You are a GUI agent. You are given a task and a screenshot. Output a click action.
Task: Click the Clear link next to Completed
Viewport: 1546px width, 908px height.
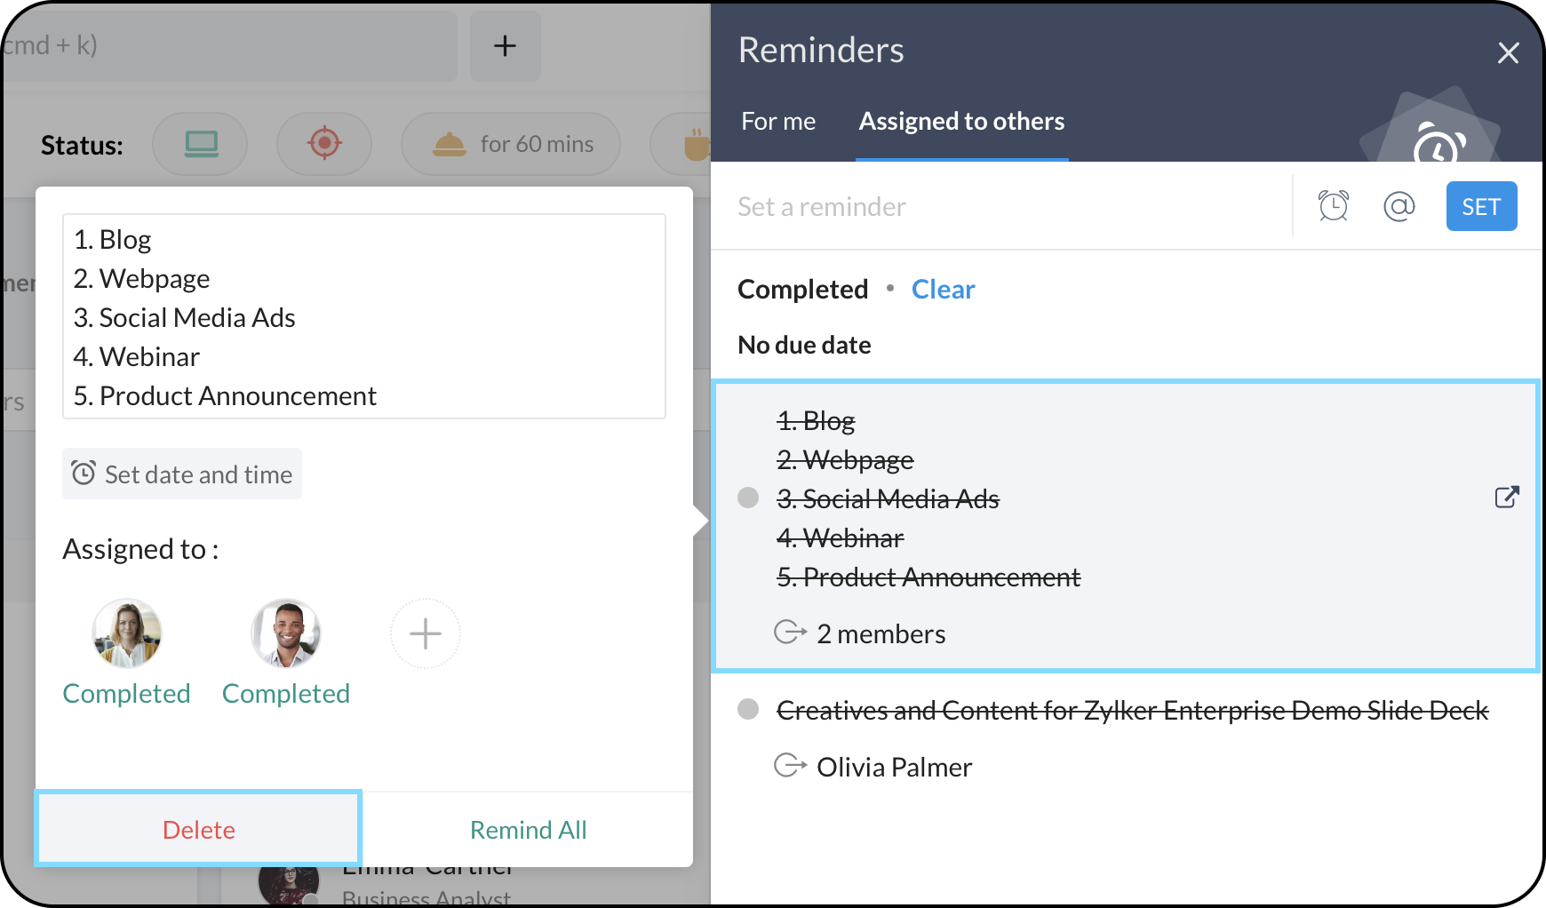pyautogui.click(x=943, y=290)
